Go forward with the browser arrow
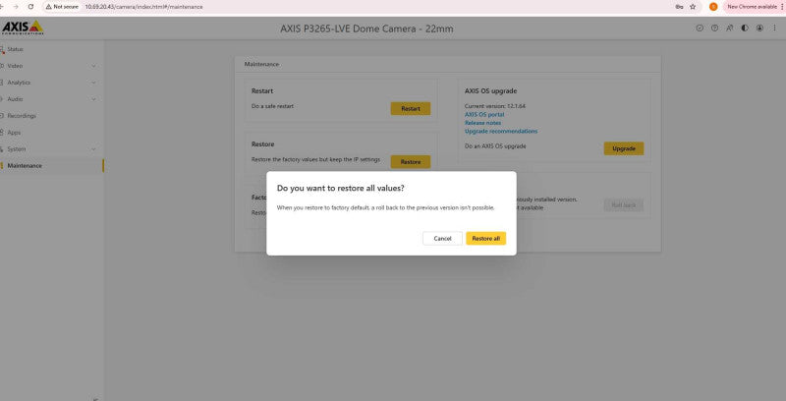The image size is (786, 401). point(16,7)
